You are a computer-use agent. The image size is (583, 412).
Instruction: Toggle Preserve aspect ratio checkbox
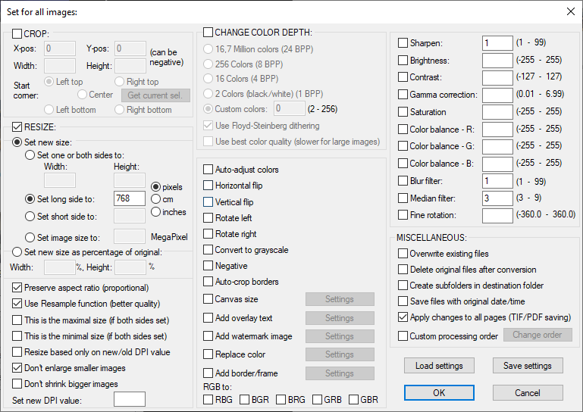click(17, 288)
